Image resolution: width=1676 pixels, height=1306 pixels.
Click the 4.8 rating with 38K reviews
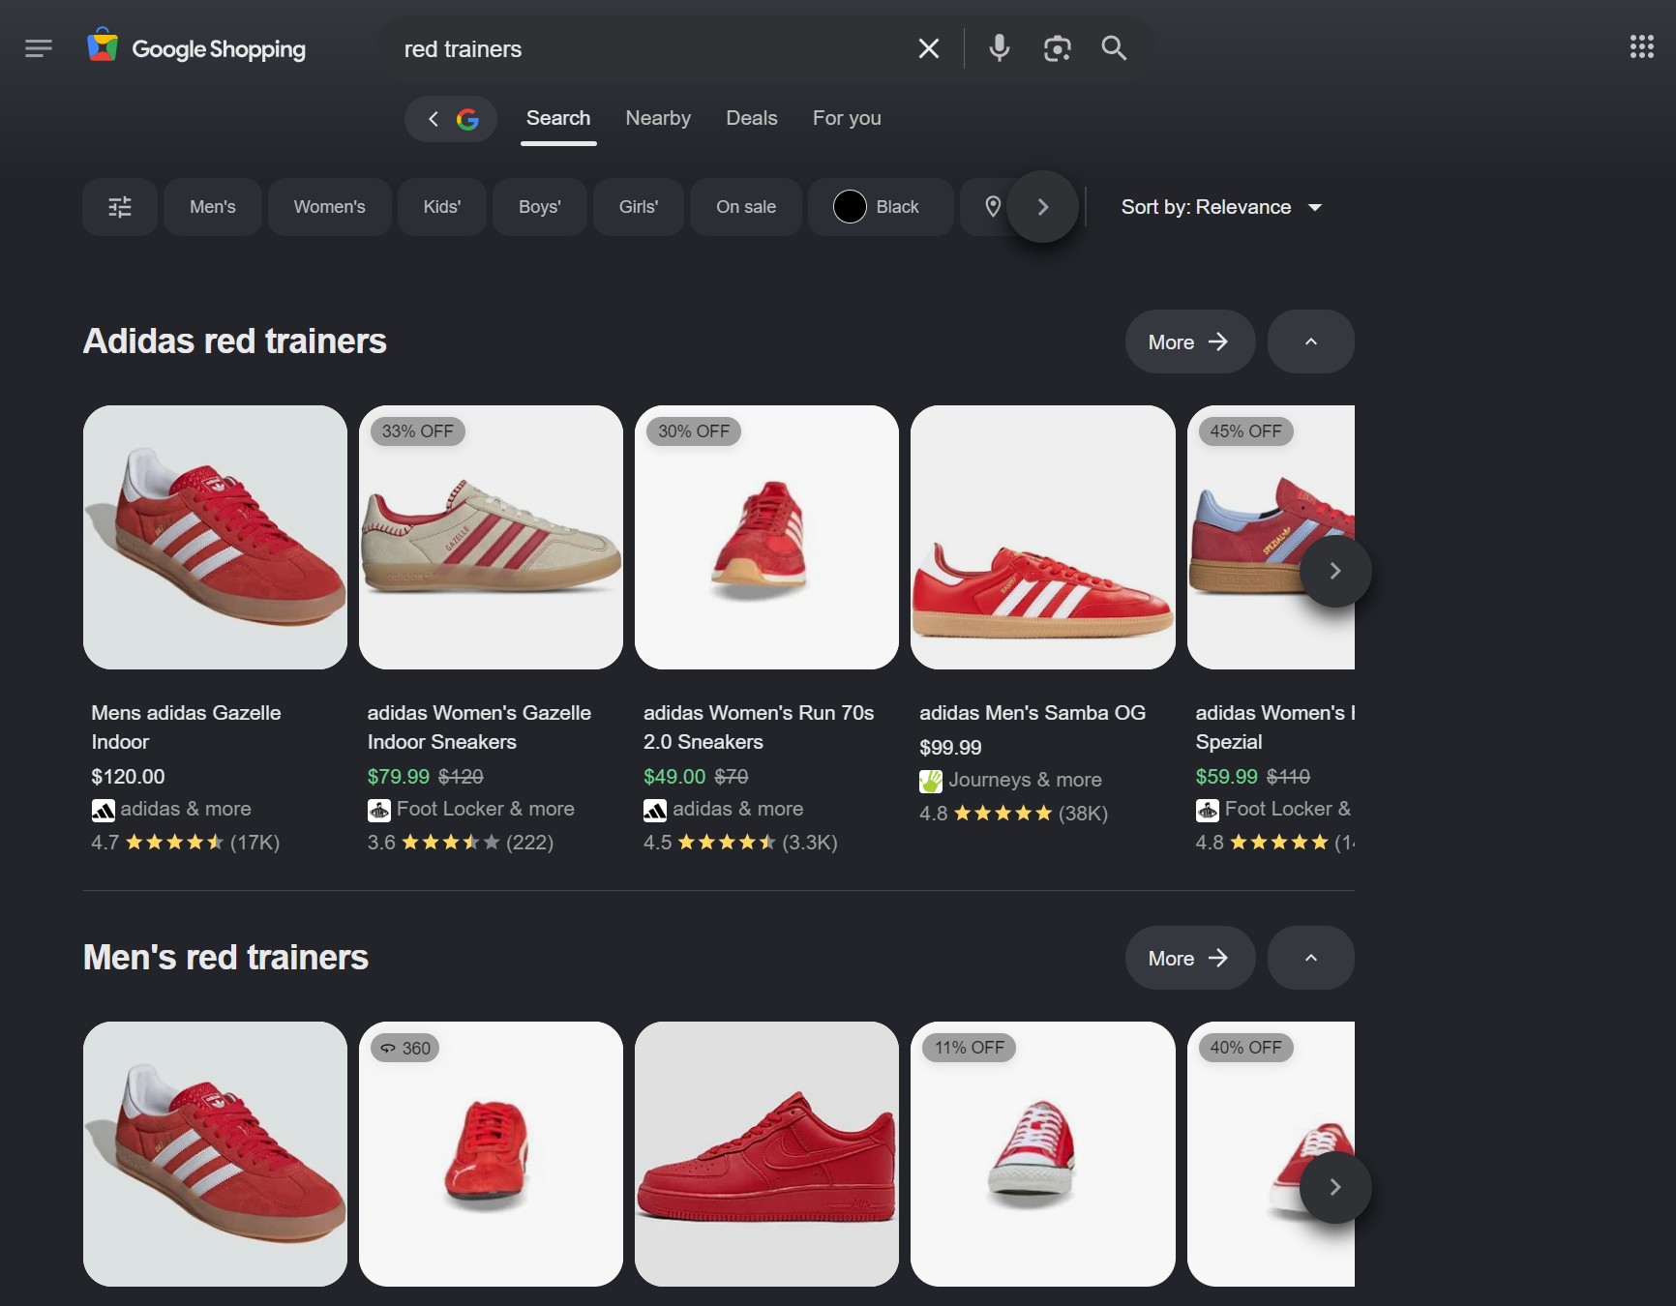(x=1013, y=814)
